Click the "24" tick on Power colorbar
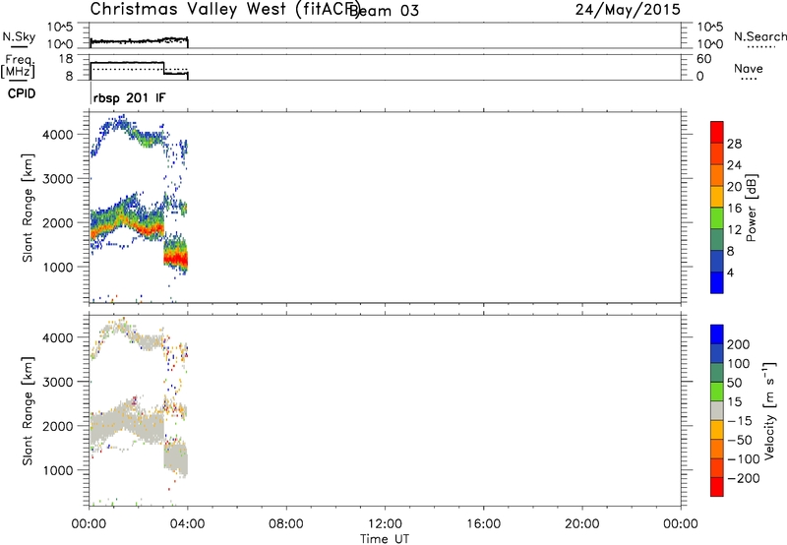Viewport: 787px width, 545px height. 734,165
